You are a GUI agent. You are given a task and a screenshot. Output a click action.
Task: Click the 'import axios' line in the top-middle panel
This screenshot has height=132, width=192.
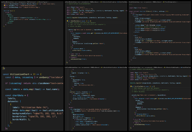[76, 14]
